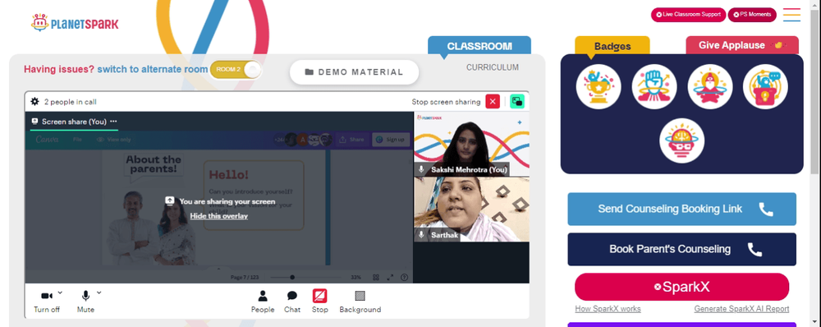Click the phone icon on Send Counseling button
821x327 pixels.
click(x=766, y=209)
